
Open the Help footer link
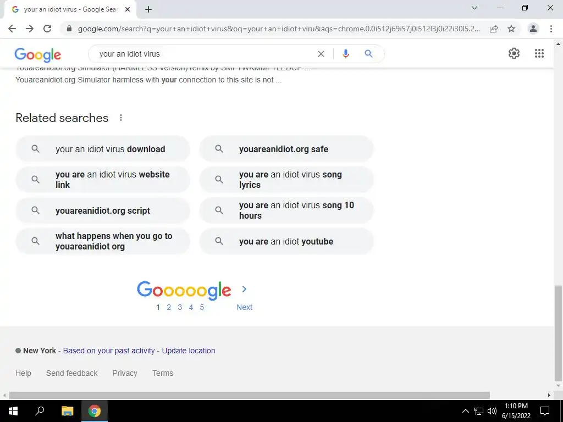[23, 373]
